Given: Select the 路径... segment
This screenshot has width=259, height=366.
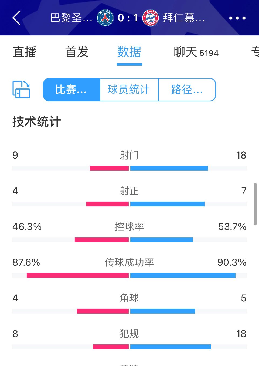Looking at the screenshot, I should [187, 90].
